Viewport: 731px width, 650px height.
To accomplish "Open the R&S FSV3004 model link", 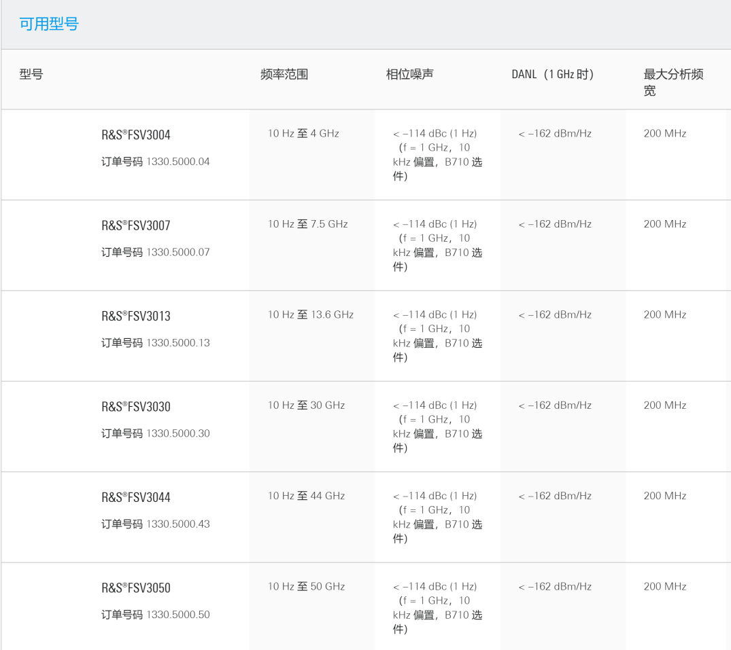I will pos(136,135).
